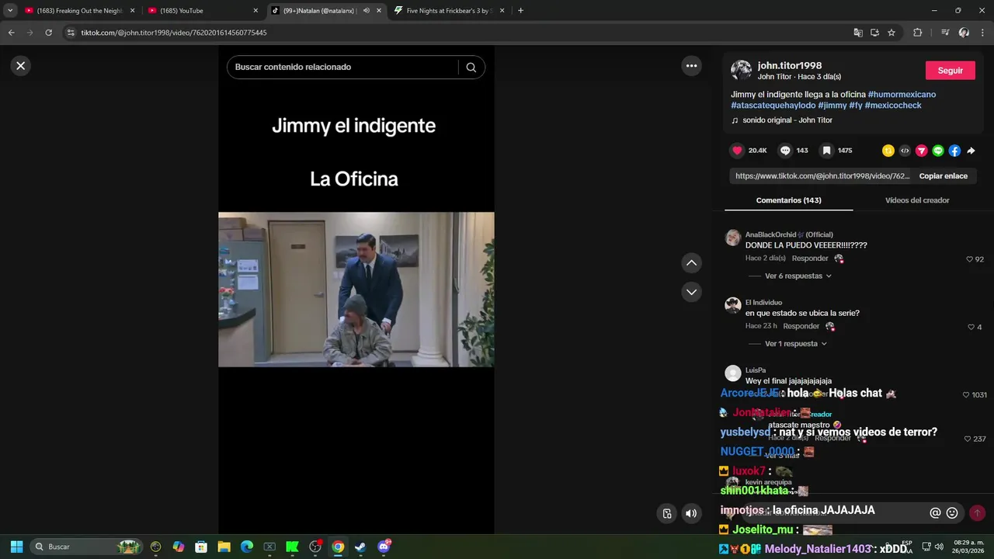Reply to AnaBlackOrchid's comment

(x=810, y=259)
